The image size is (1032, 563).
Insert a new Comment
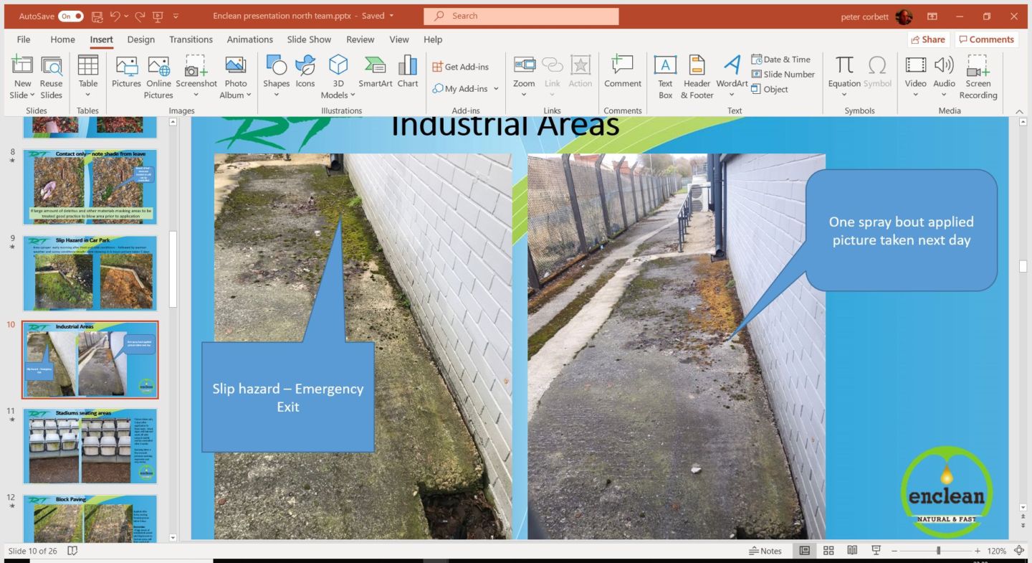(622, 72)
